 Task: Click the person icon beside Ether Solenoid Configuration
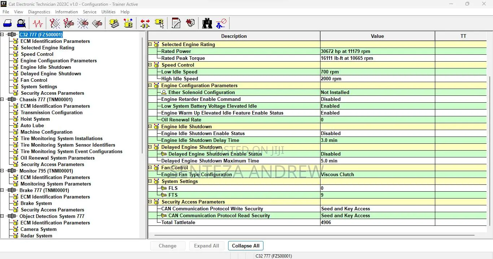click(x=164, y=92)
